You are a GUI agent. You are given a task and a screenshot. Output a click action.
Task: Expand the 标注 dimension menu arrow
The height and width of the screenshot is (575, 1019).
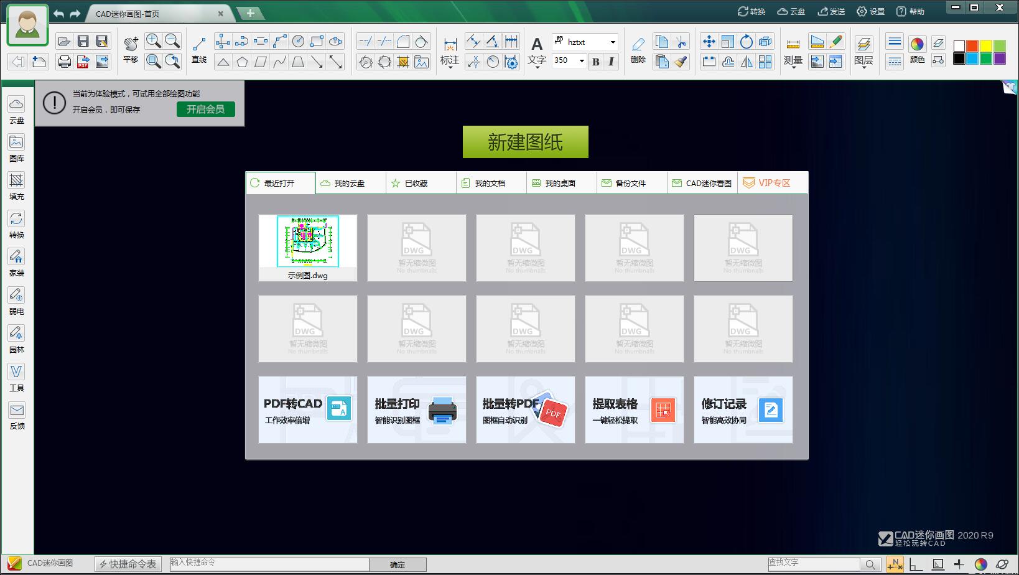[x=450, y=67]
